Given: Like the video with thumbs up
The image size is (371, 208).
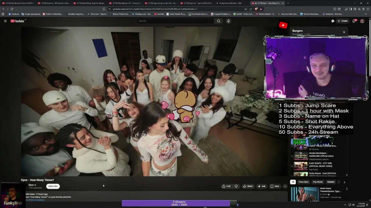Looking at the screenshot, I should pos(227,186).
